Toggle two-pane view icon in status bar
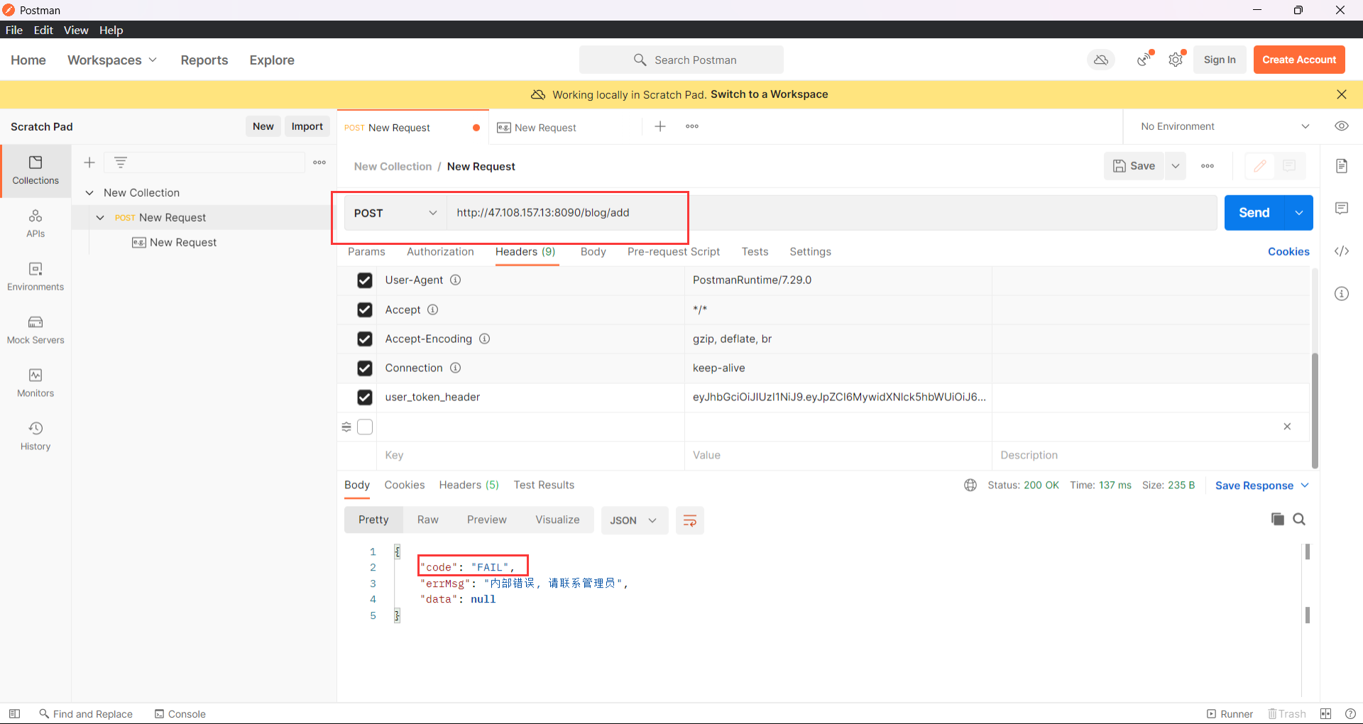1363x724 pixels. click(1325, 714)
